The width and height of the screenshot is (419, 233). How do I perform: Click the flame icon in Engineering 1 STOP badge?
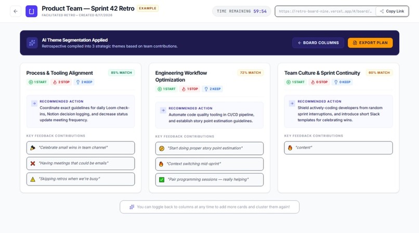[184, 89]
